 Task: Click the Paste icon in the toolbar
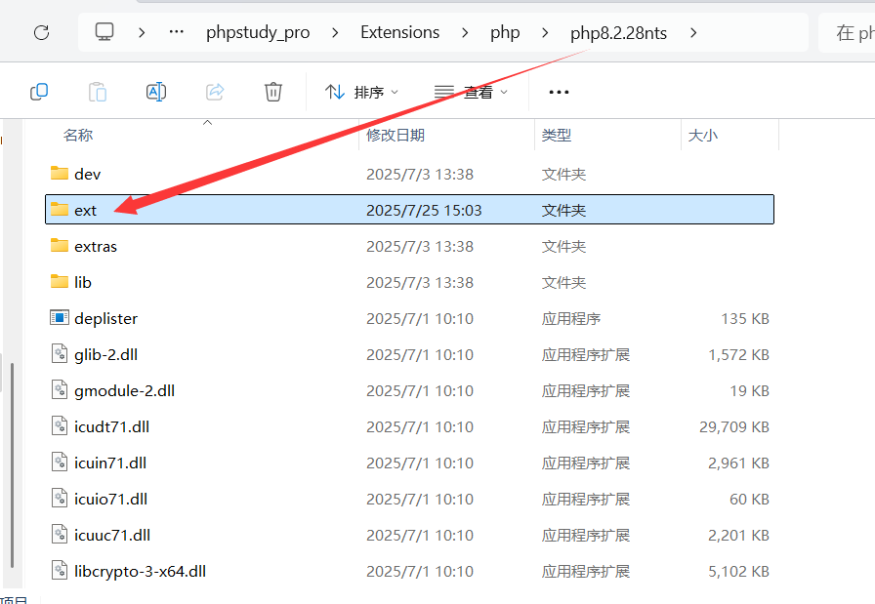98,91
